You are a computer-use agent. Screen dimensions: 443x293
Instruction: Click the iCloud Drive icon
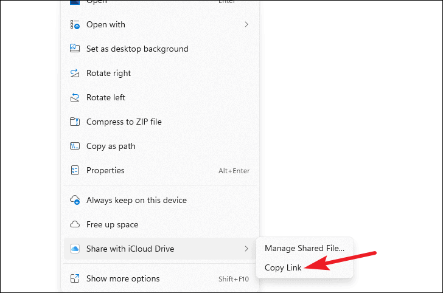[x=75, y=249]
